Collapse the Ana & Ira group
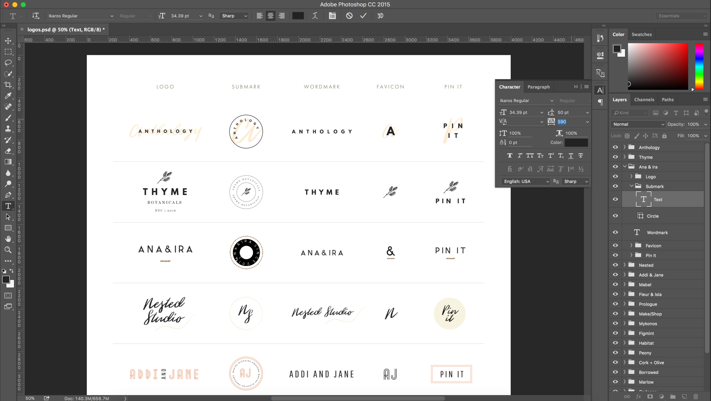 point(625,167)
